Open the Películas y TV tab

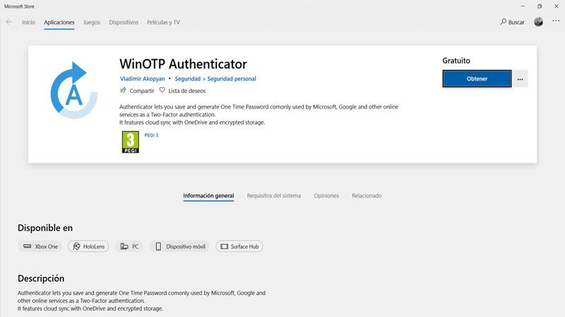click(163, 23)
